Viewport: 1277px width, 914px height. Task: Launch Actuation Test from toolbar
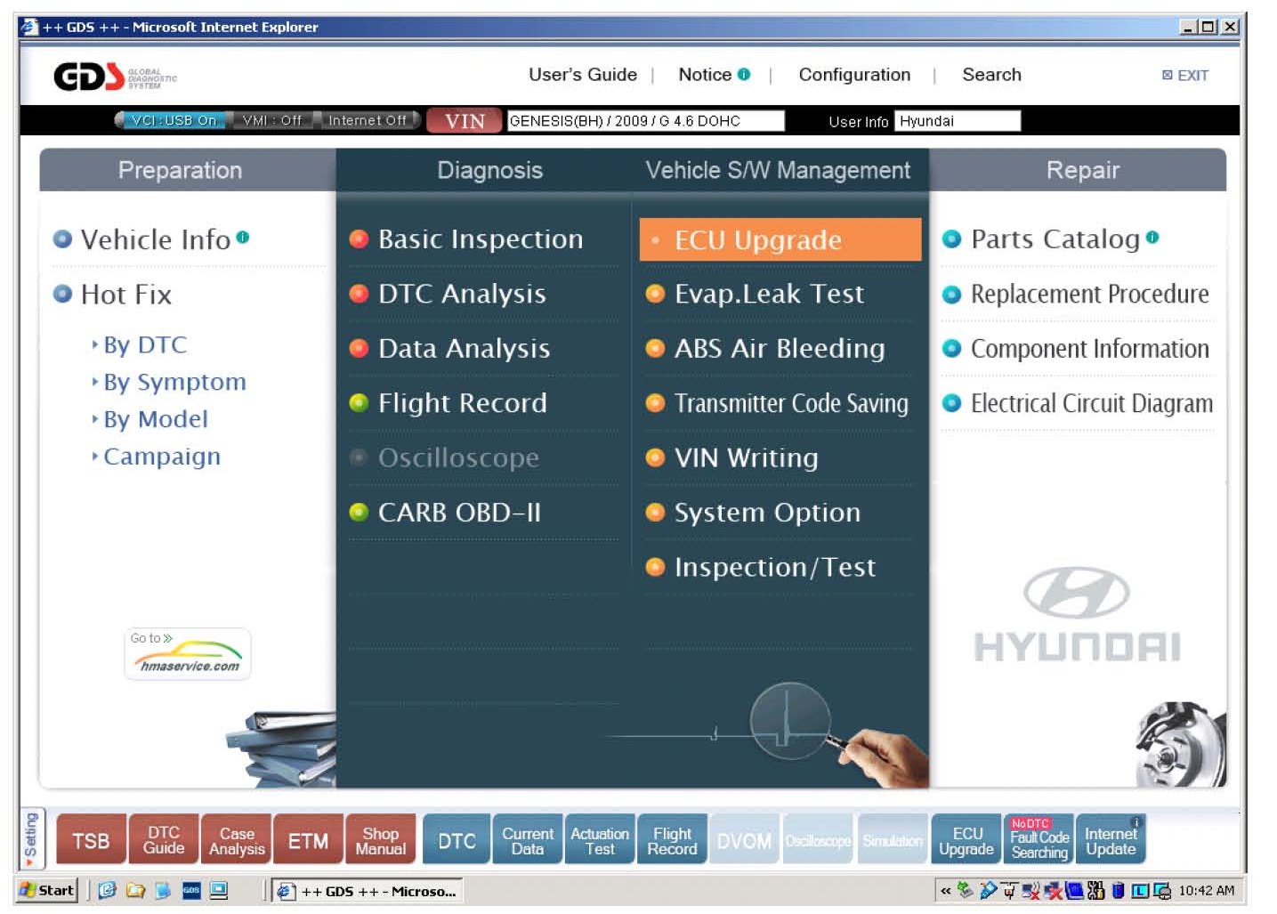pyautogui.click(x=600, y=840)
